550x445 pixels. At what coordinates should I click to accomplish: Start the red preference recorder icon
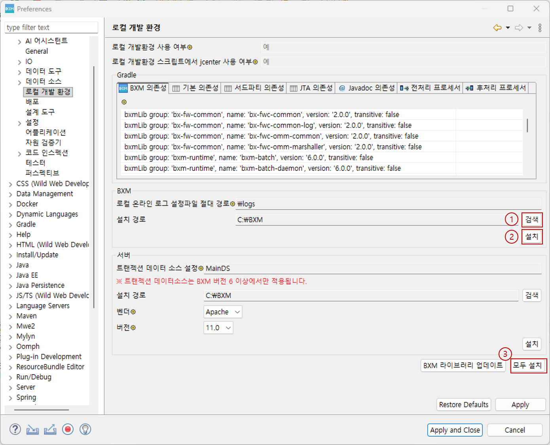(x=68, y=429)
